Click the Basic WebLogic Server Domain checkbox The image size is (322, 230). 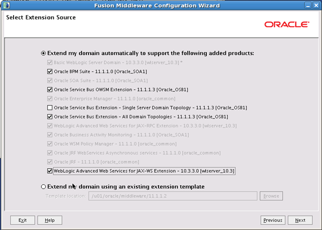(50, 62)
